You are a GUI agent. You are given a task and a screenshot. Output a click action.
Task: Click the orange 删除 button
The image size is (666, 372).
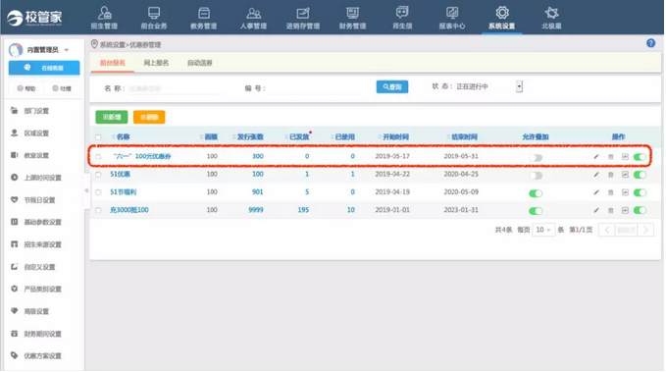[149, 118]
